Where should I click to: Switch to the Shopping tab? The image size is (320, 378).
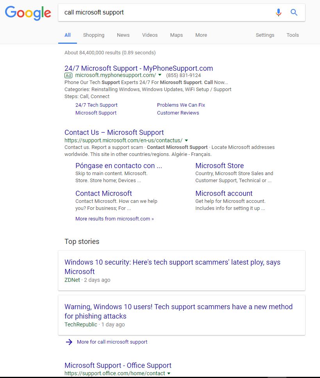click(x=94, y=35)
